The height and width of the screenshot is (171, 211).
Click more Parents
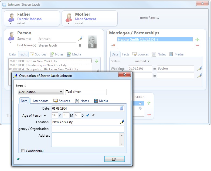tap(149, 18)
